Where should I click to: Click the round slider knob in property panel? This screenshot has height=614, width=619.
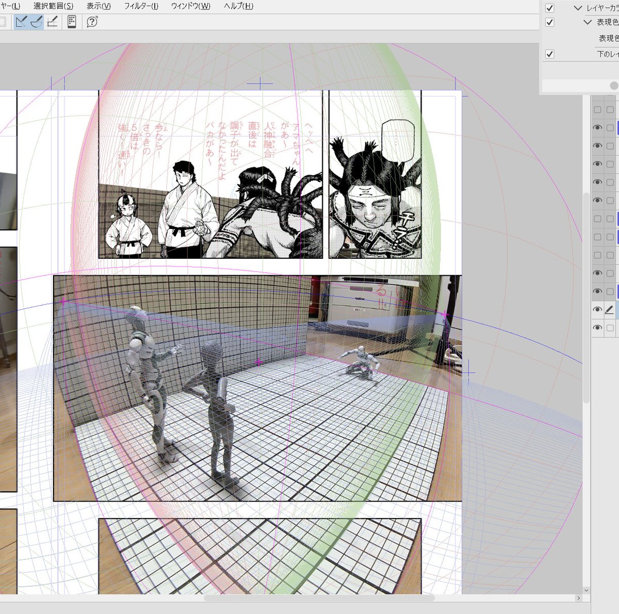click(614, 86)
